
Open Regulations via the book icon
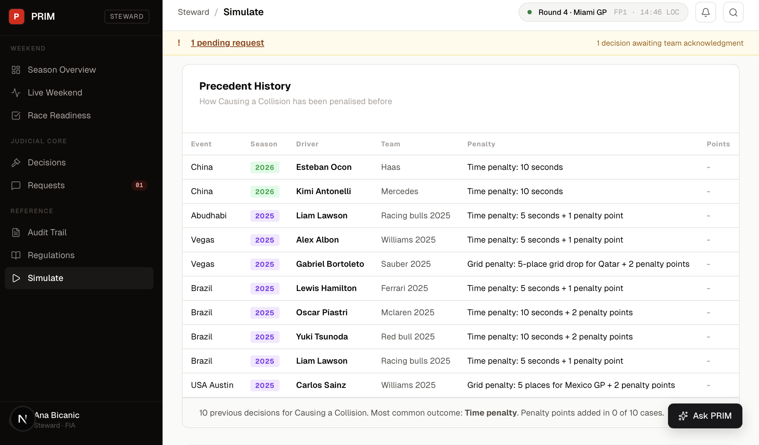tap(16, 255)
